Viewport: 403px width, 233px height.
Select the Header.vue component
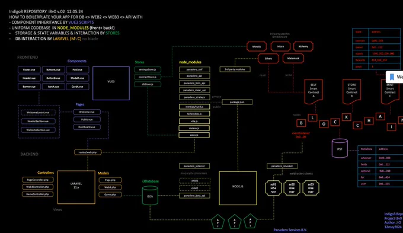29,78
